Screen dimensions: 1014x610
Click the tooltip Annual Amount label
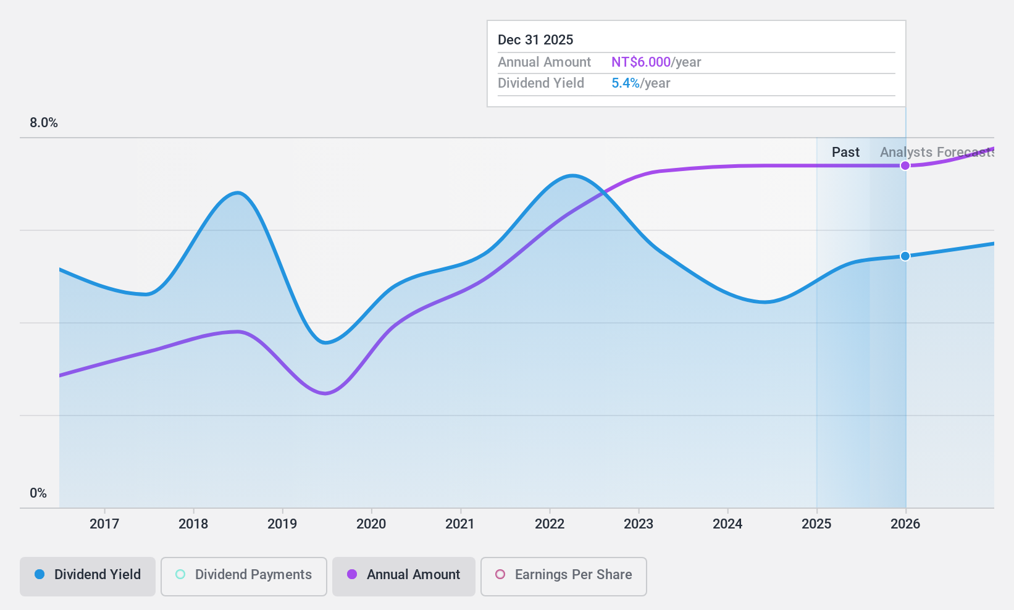(544, 62)
